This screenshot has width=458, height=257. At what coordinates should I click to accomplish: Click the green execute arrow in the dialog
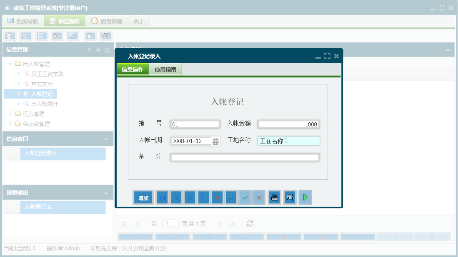pos(305,198)
